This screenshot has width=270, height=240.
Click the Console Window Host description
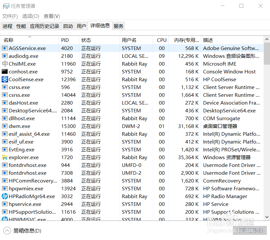coord(229,72)
